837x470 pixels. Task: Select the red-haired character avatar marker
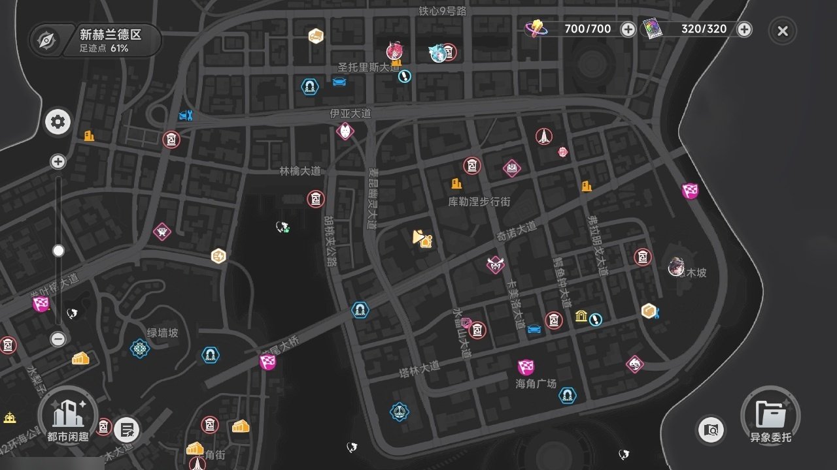pos(394,51)
